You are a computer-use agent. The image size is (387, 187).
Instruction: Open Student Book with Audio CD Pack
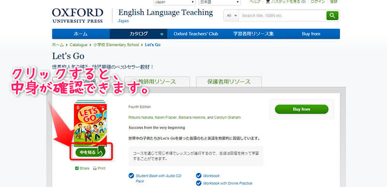pos(159,178)
